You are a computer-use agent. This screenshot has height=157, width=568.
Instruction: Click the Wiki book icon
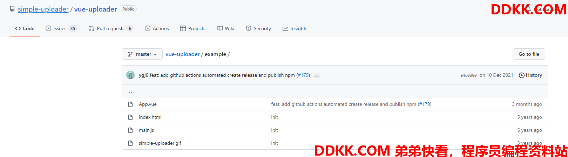pyautogui.click(x=220, y=28)
